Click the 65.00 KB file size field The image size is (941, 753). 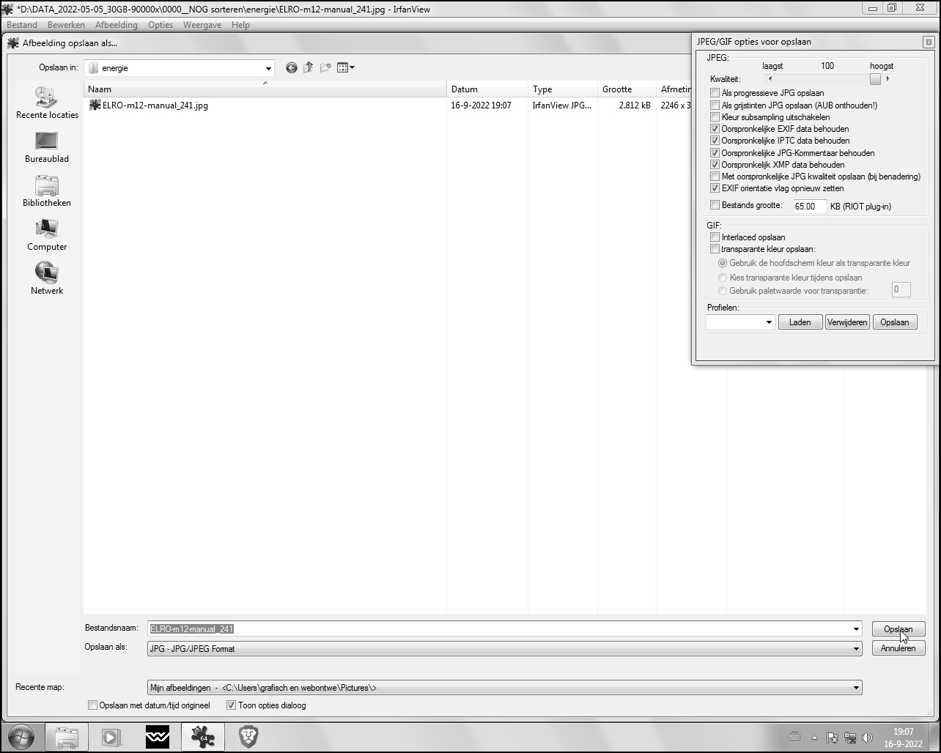pyautogui.click(x=809, y=207)
